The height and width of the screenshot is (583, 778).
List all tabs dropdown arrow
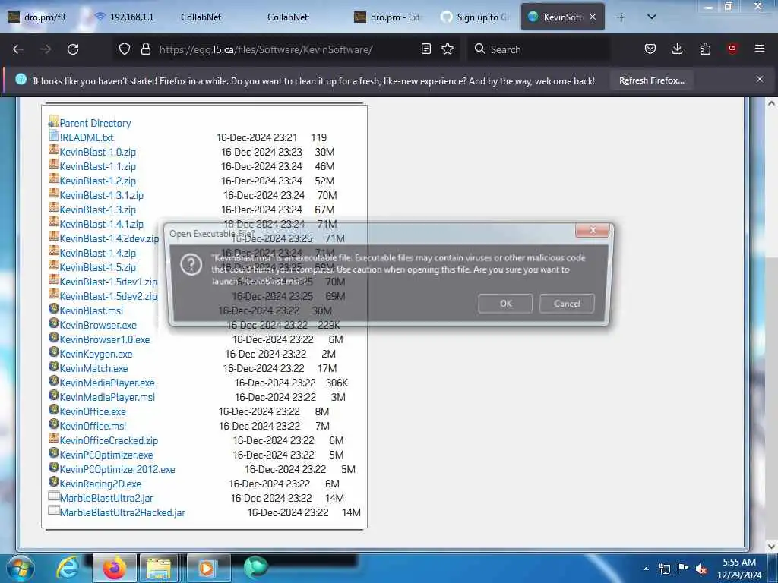652,17
